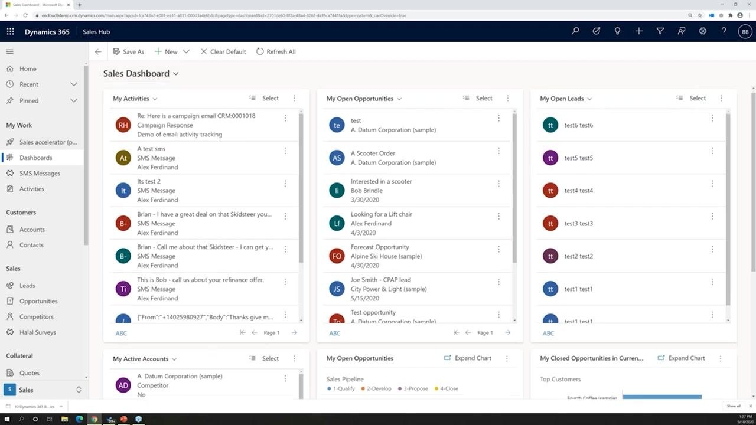Open row menu for test6 test6 lead
The width and height of the screenshot is (756, 425).
tap(712, 118)
